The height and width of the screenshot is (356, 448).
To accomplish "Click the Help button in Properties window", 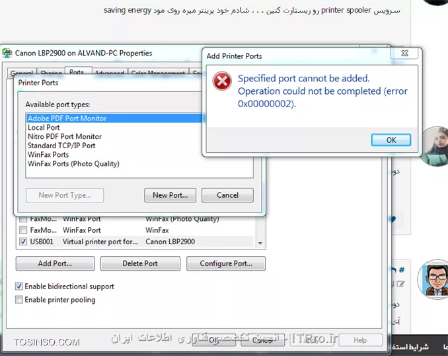I will (x=360, y=340).
